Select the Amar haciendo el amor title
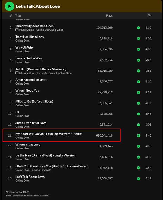163x200 pixels. click(31, 80)
